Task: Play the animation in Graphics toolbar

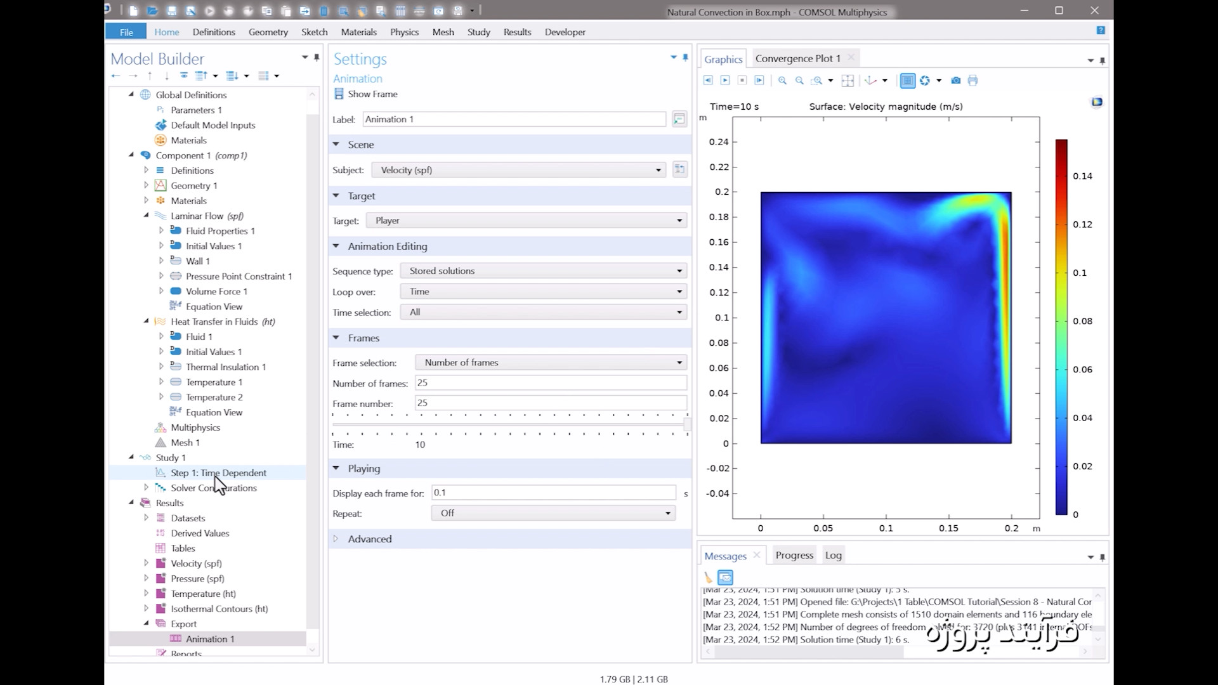Action: 725,81
